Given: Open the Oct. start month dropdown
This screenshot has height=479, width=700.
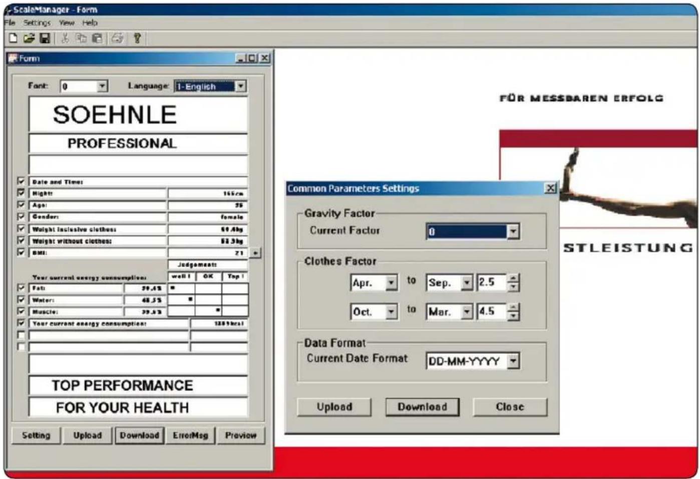Looking at the screenshot, I should [392, 312].
